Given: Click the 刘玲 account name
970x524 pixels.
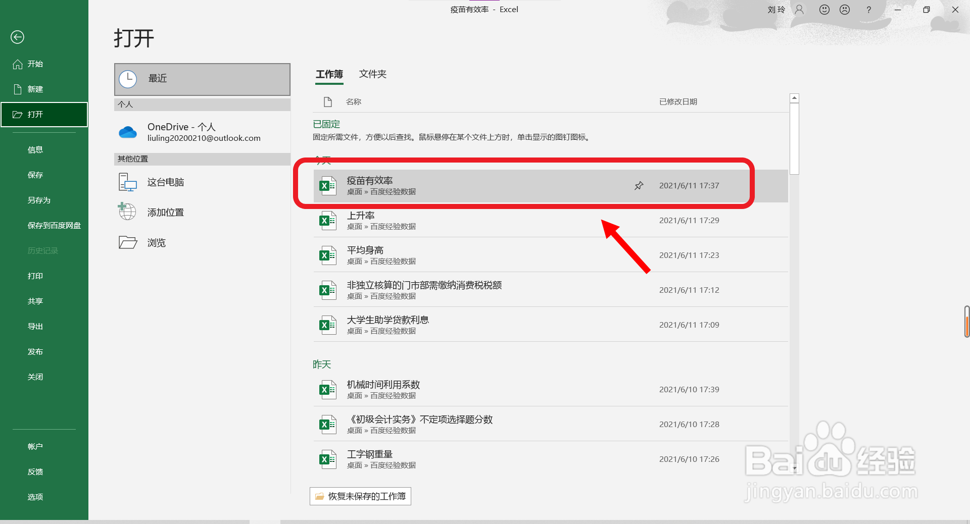Looking at the screenshot, I should coord(777,10).
